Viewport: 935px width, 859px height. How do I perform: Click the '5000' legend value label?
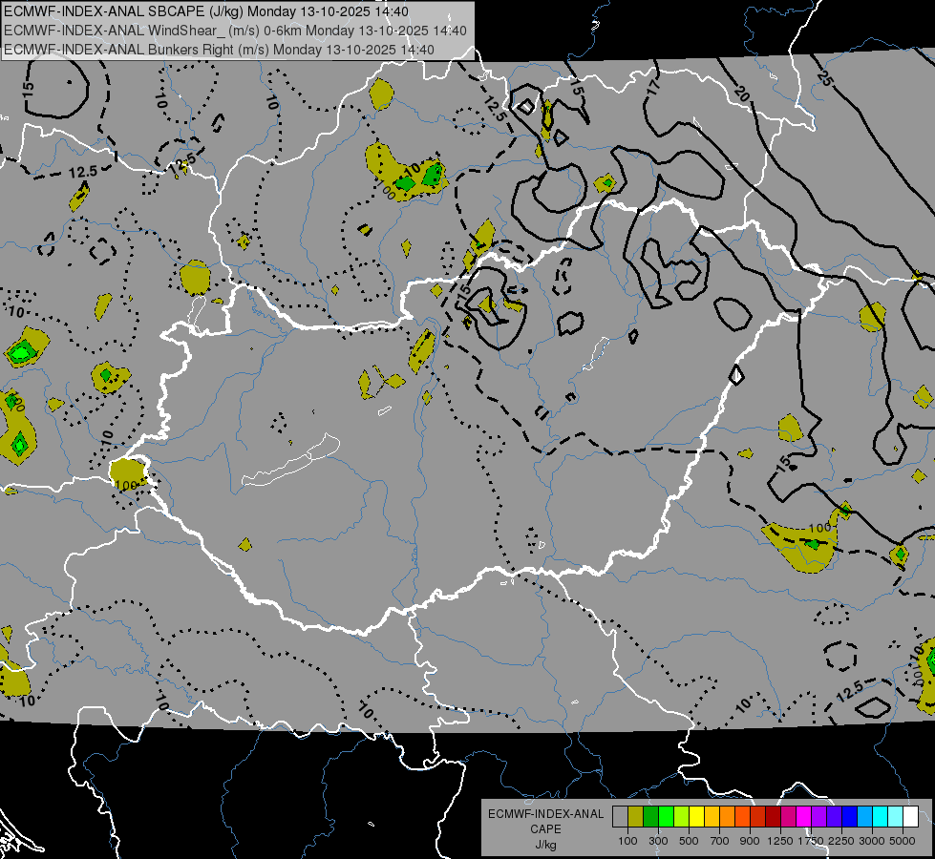pos(903,841)
